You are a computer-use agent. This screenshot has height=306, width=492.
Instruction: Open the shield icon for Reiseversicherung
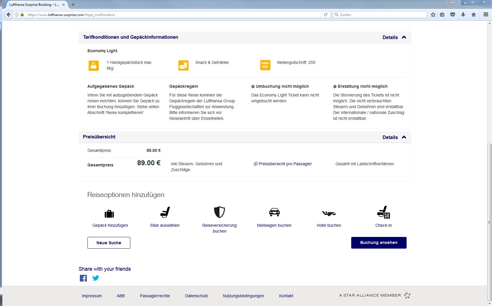pyautogui.click(x=219, y=212)
